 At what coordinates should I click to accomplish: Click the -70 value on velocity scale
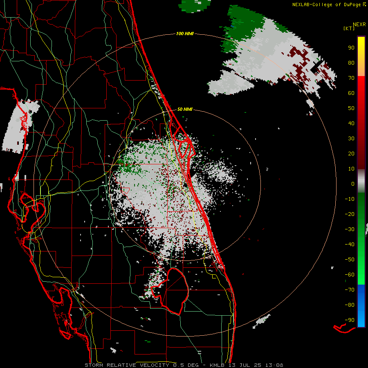(350, 290)
